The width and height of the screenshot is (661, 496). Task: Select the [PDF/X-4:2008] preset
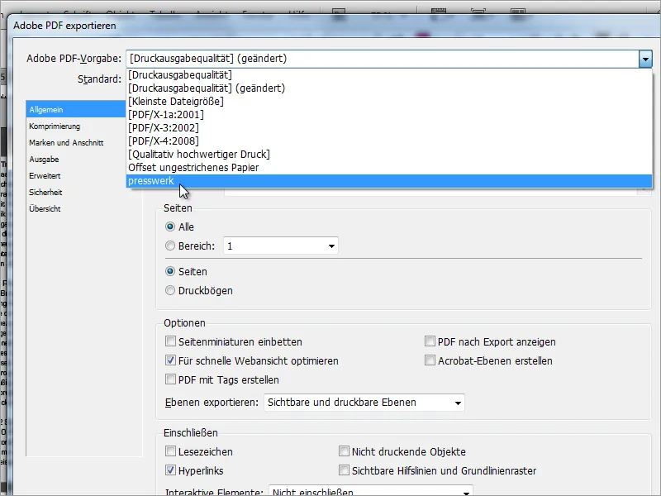tap(389, 141)
